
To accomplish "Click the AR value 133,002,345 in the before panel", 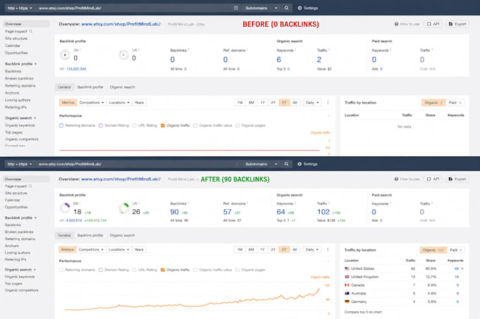I will tap(76, 69).
